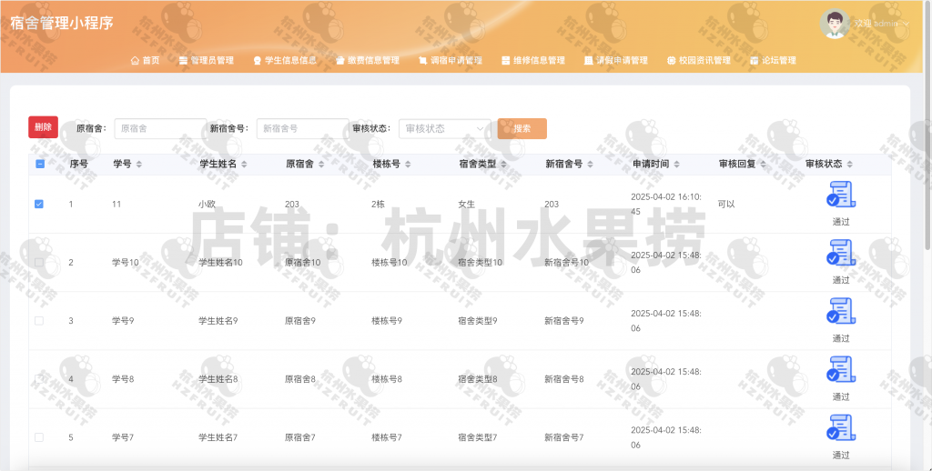Click the 2025-04-02 16:10:45 time cell
The height and width of the screenshot is (471, 932).
(x=665, y=204)
